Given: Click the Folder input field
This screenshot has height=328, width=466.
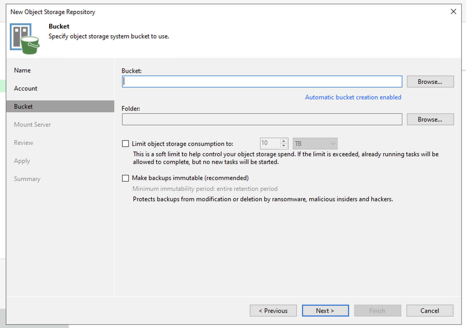Looking at the screenshot, I should (262, 119).
